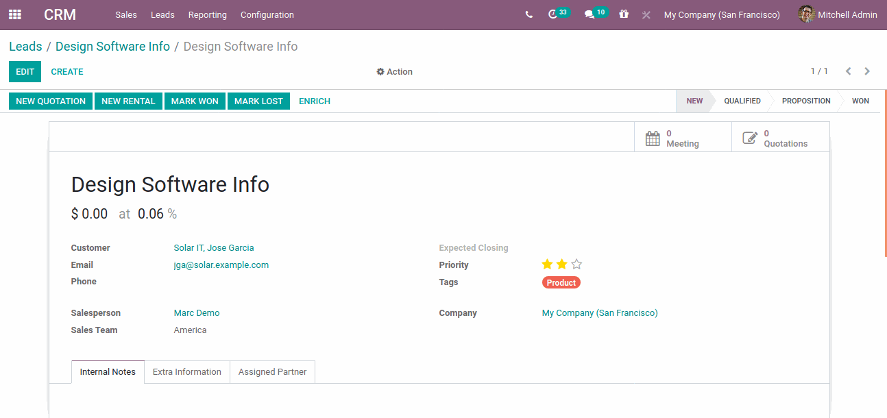This screenshot has width=887, height=418.
Task: Open conversations via the chat bubble icon
Action: click(x=590, y=14)
